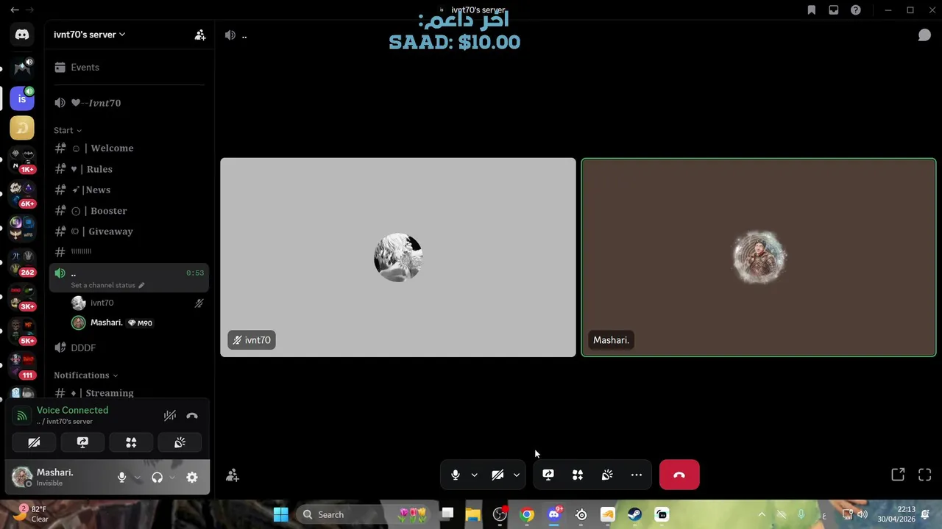Open camera dropdown in call control bar
The width and height of the screenshot is (942, 529).
[517, 475]
